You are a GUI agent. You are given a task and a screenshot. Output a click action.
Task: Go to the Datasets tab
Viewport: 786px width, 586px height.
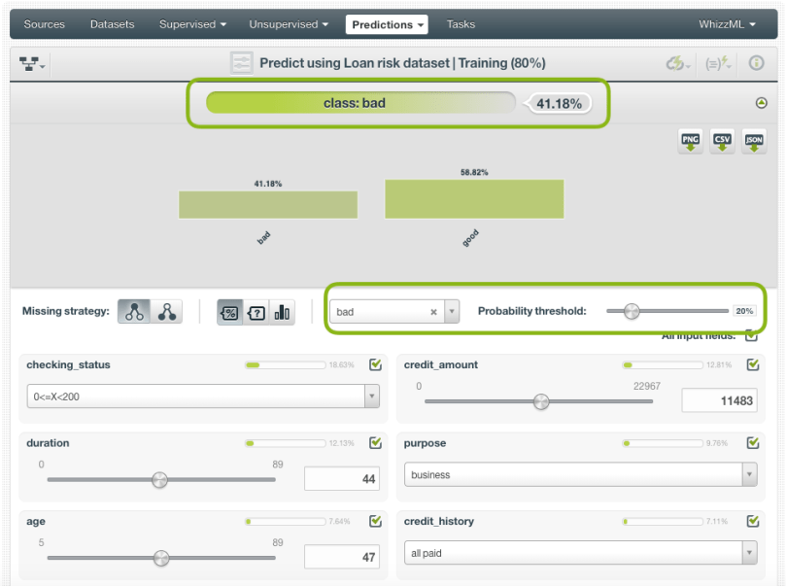[112, 24]
